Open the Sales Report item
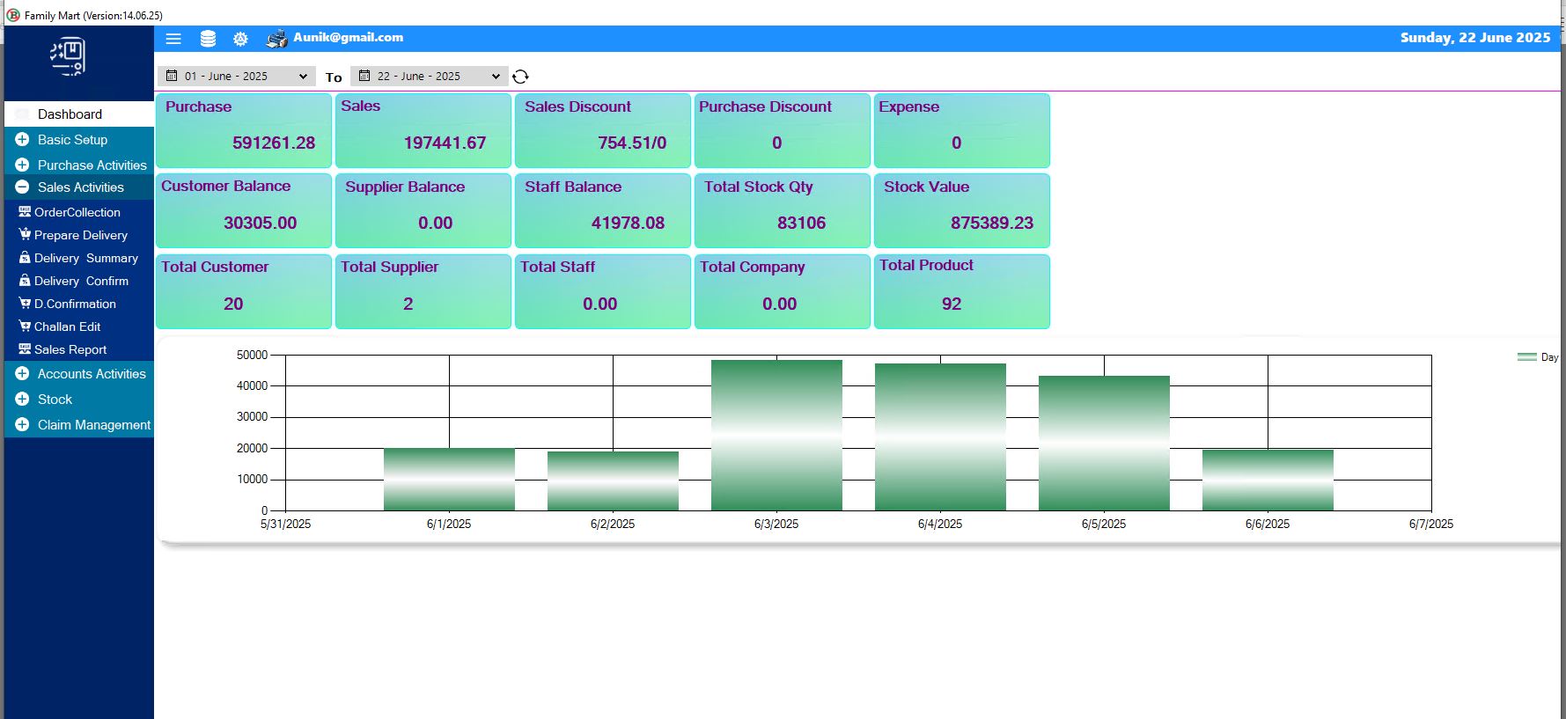Image resolution: width=1566 pixels, height=719 pixels. pos(70,349)
